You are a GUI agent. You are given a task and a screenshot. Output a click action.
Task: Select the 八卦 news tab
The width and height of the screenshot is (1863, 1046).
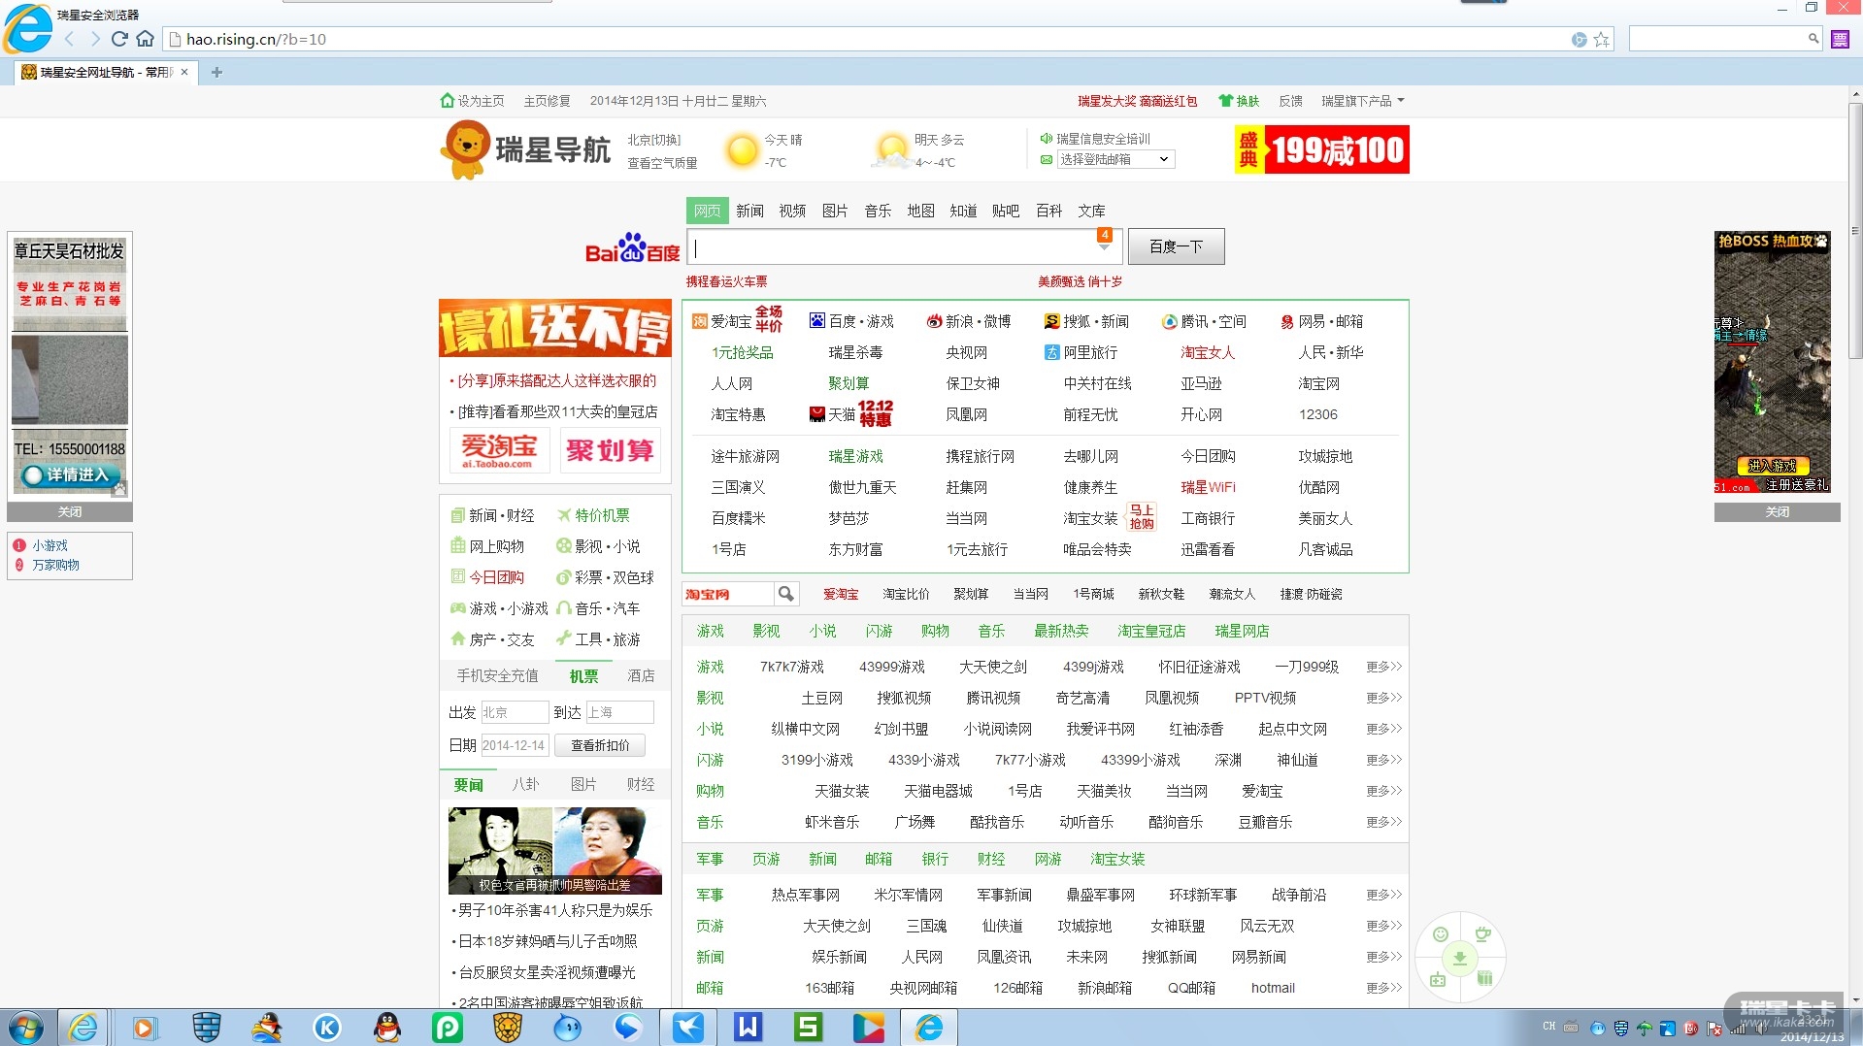point(525,784)
